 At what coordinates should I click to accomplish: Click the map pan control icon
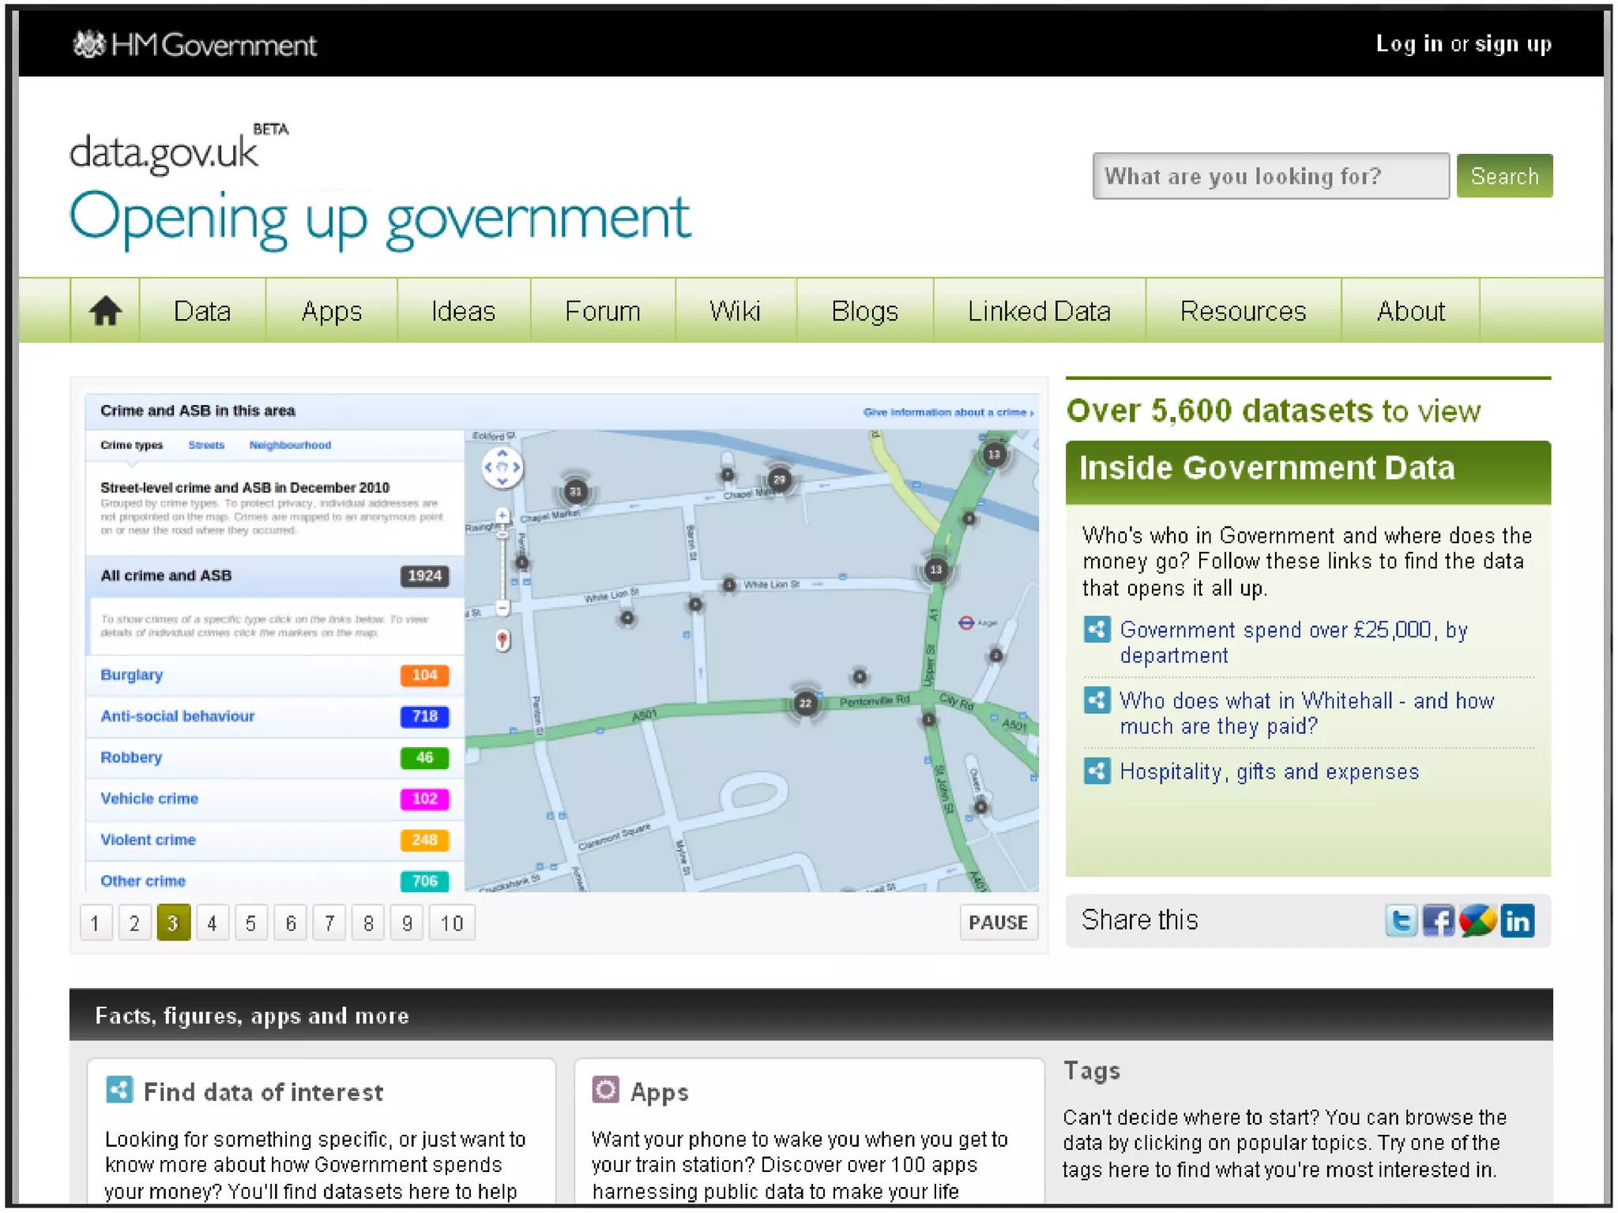[x=502, y=467]
